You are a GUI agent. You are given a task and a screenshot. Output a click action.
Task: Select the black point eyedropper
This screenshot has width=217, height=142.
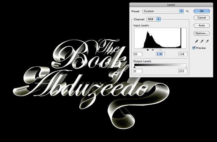(196, 41)
